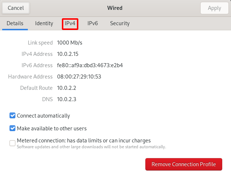This screenshot has height=176, width=231.
Task: Click the Wired window title
Action: pyautogui.click(x=115, y=8)
